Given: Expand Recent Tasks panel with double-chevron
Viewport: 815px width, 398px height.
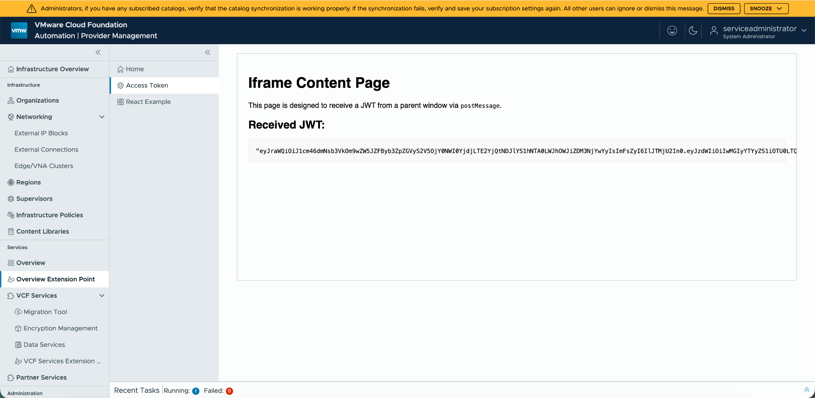Looking at the screenshot, I should 807,390.
